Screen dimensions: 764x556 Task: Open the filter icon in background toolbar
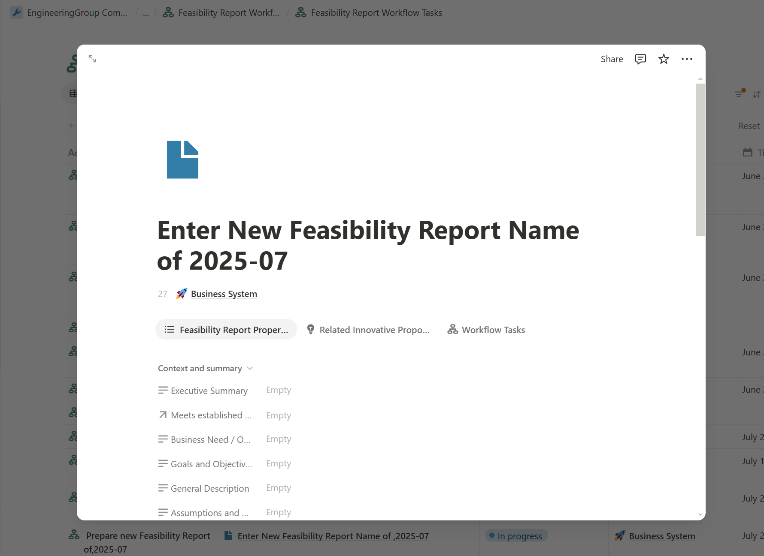[739, 93]
